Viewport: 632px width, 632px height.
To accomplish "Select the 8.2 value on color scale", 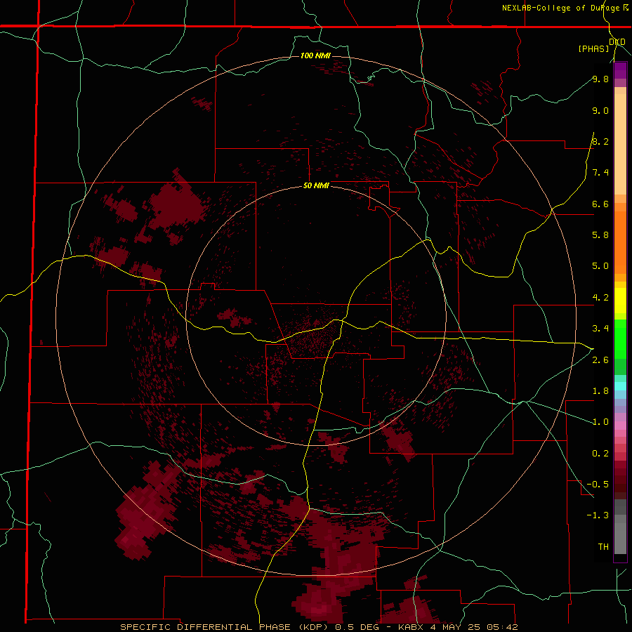I will point(600,141).
